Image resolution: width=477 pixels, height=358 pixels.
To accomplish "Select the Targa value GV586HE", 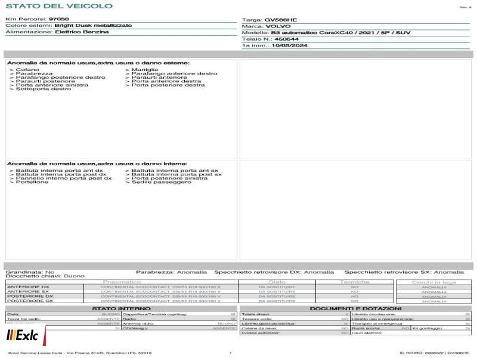I will click(x=280, y=20).
